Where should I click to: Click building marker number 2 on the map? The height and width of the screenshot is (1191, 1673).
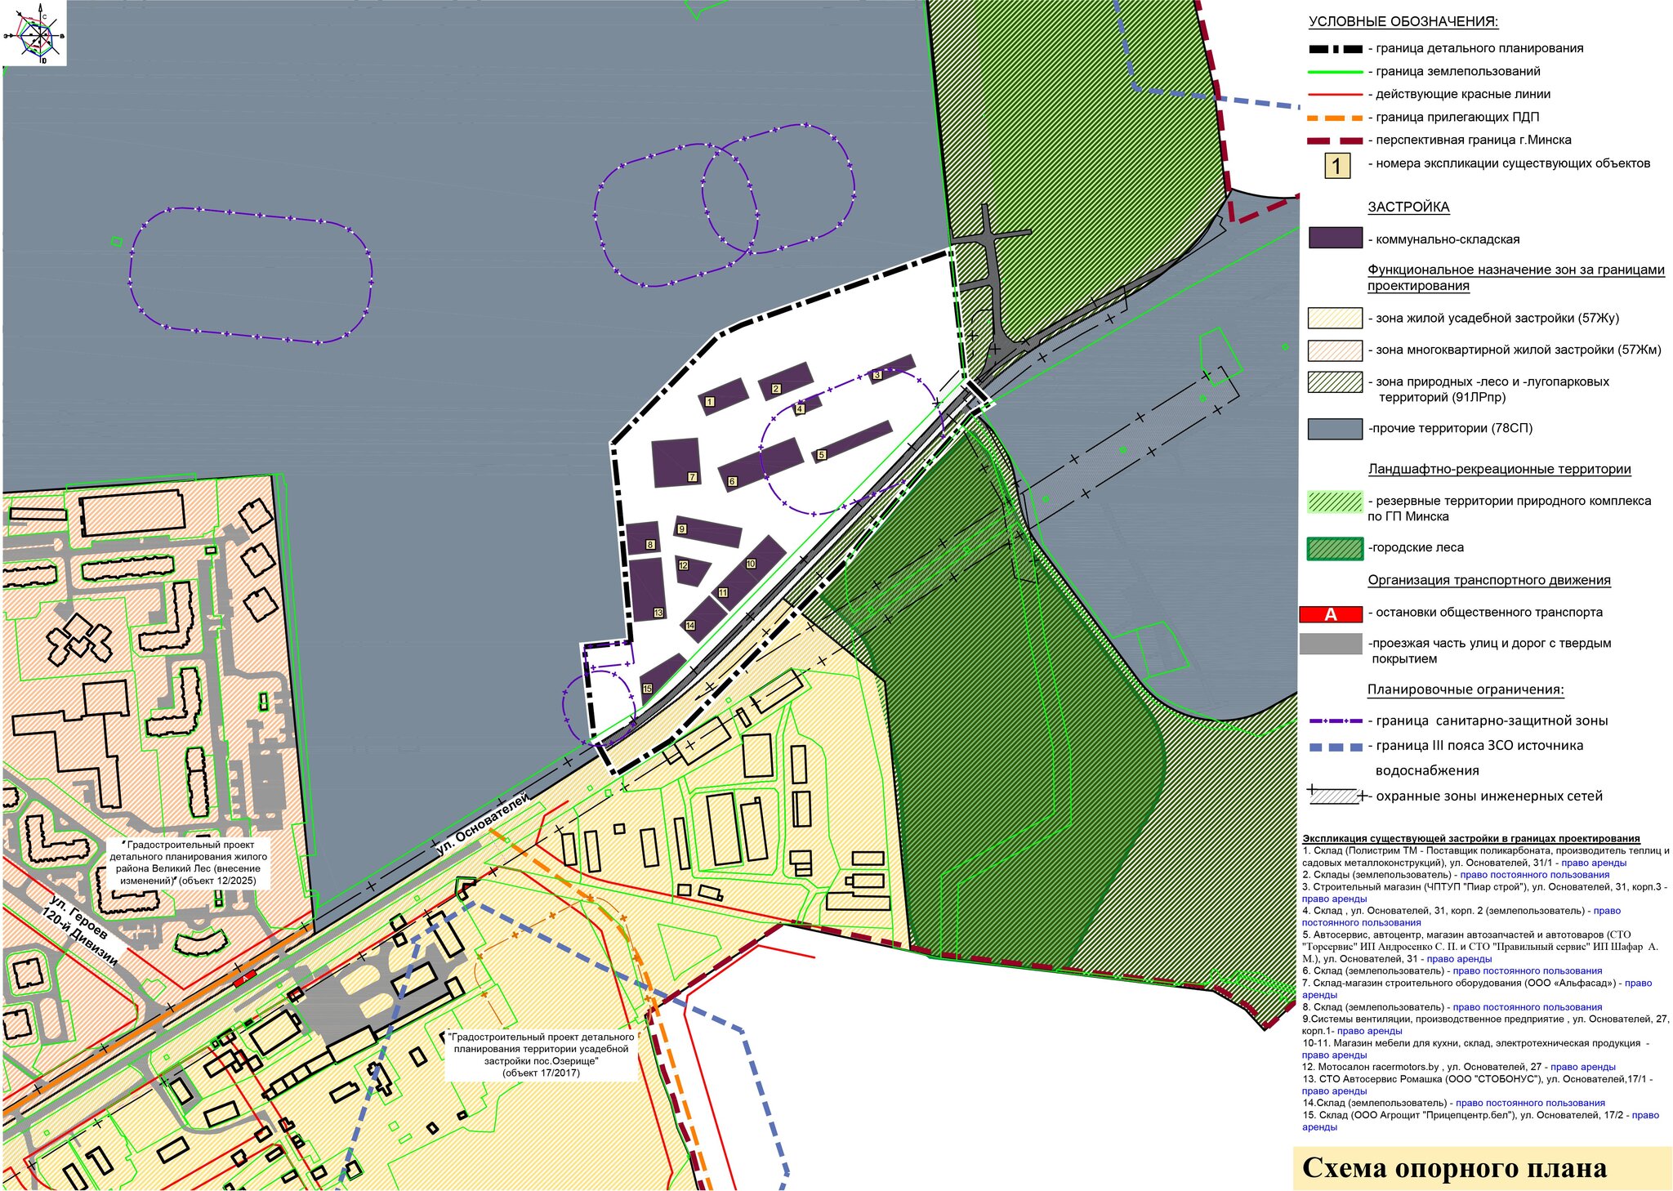pos(775,389)
